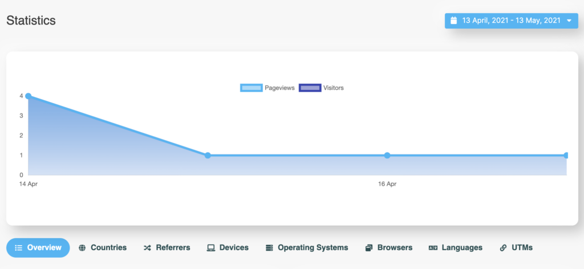Select the UTMs tab
This screenshot has width=584, height=269.
(516, 247)
